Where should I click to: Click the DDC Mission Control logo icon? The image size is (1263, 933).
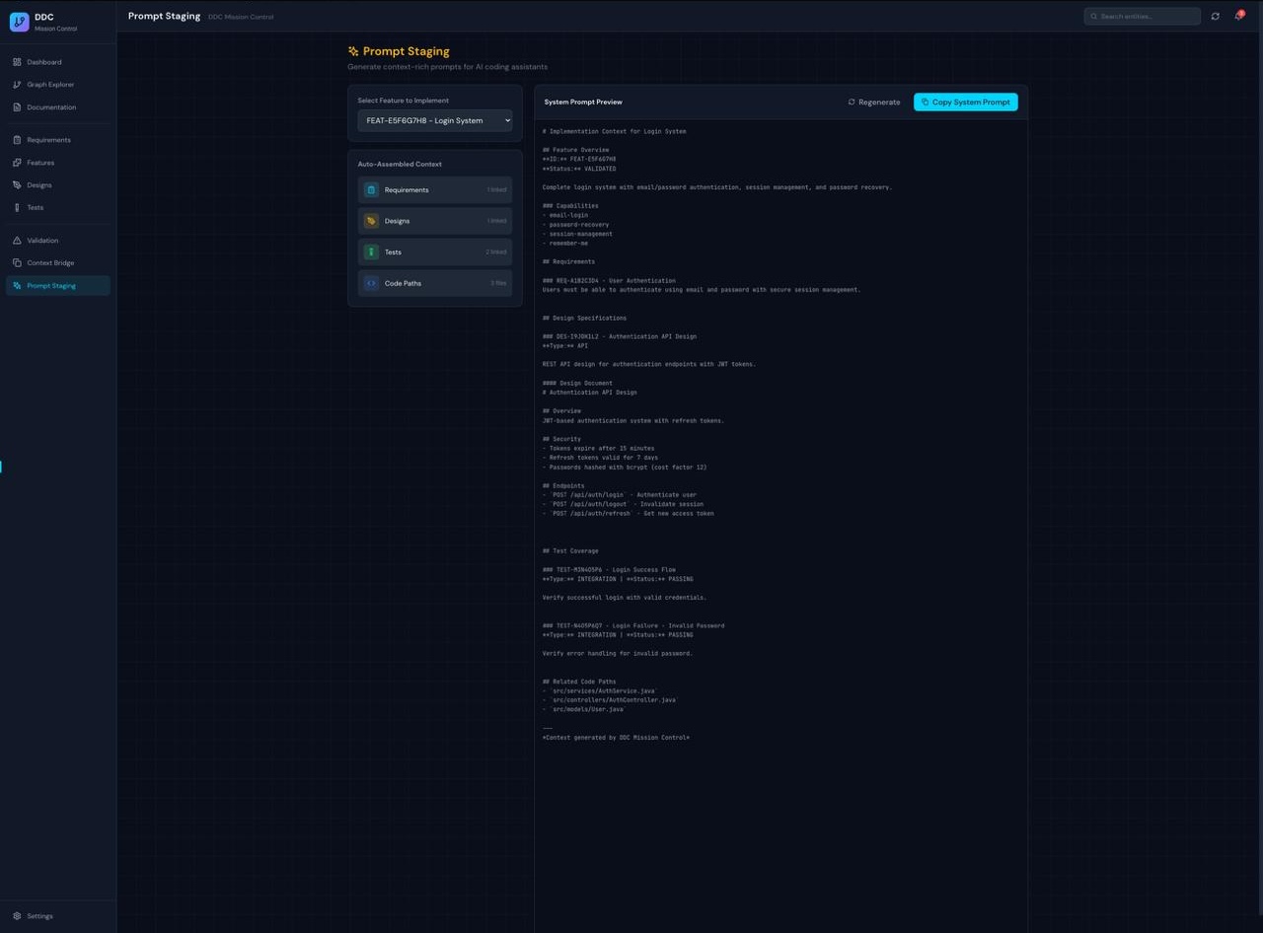click(19, 22)
